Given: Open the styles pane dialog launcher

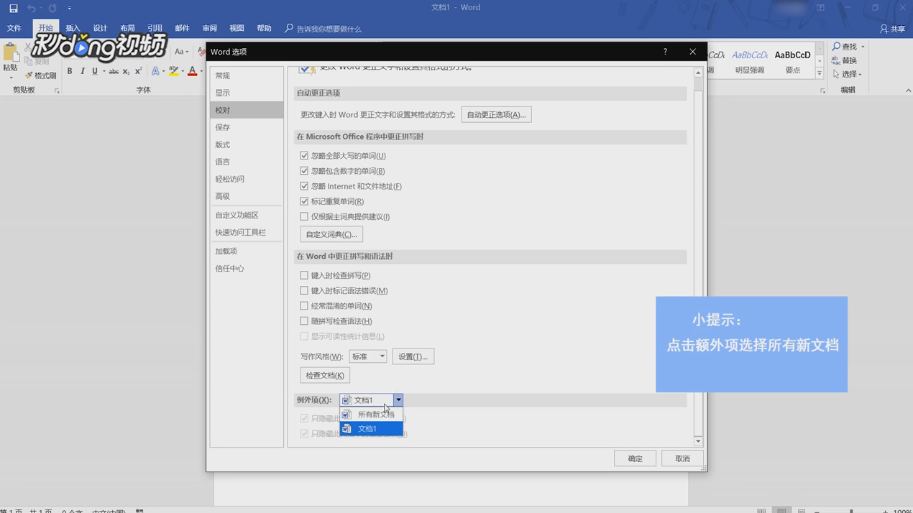Looking at the screenshot, I should point(822,91).
